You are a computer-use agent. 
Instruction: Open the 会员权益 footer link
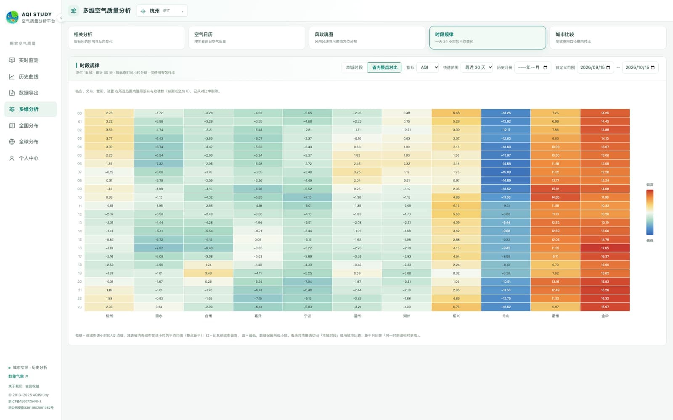[32, 386]
